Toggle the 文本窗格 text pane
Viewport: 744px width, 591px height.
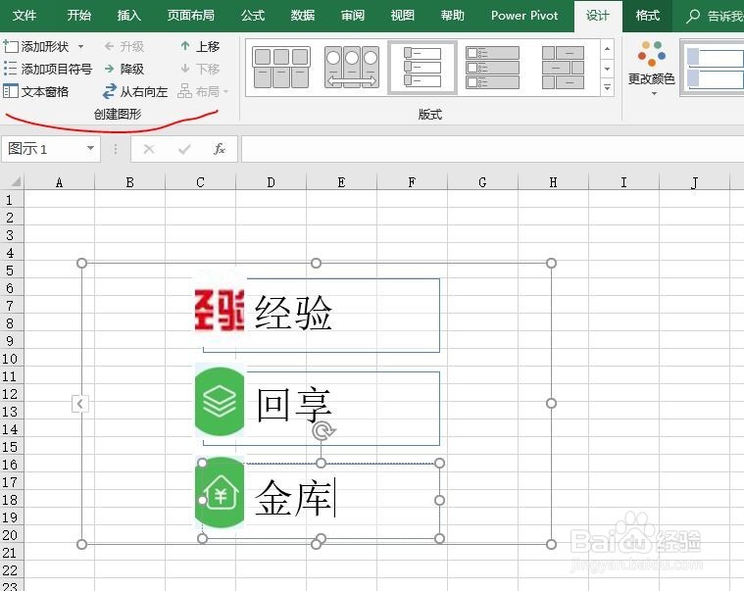[x=36, y=91]
